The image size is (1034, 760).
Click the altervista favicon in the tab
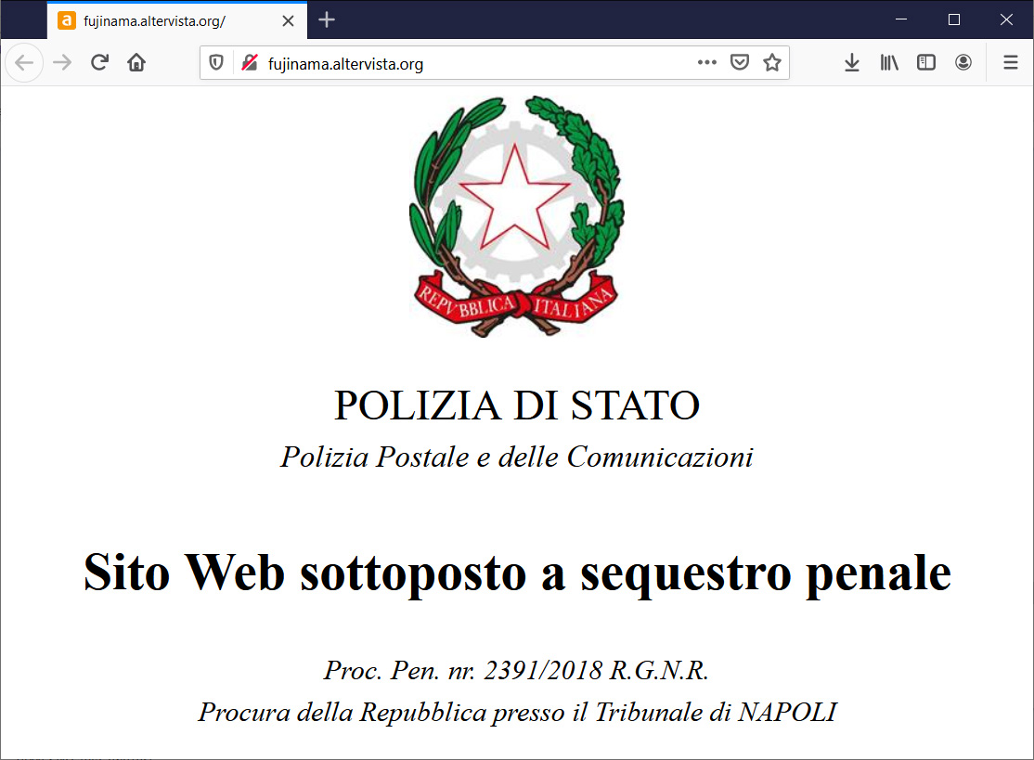coord(67,20)
